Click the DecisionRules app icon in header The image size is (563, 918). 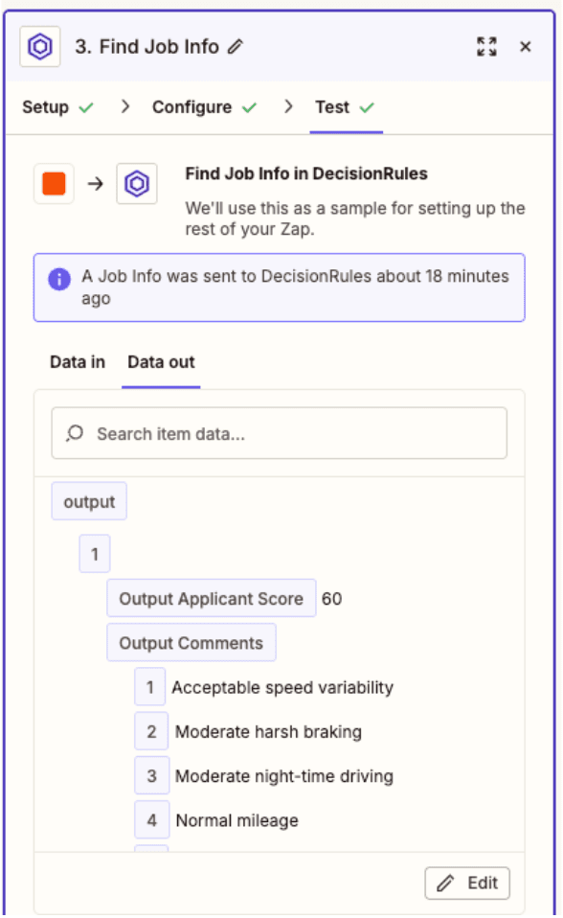tap(40, 46)
